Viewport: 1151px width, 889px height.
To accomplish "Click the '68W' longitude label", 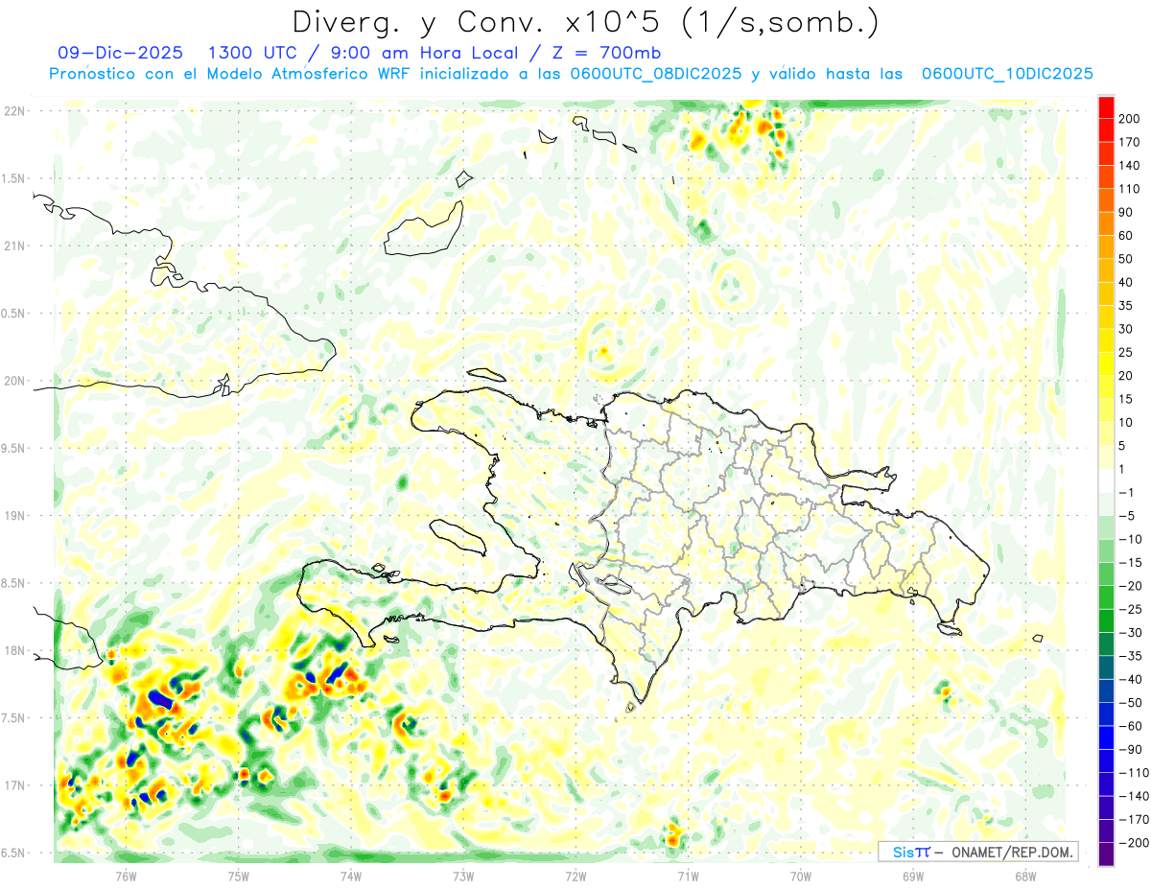I will pos(1025,876).
